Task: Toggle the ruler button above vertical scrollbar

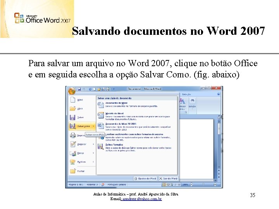Action: [219, 117]
